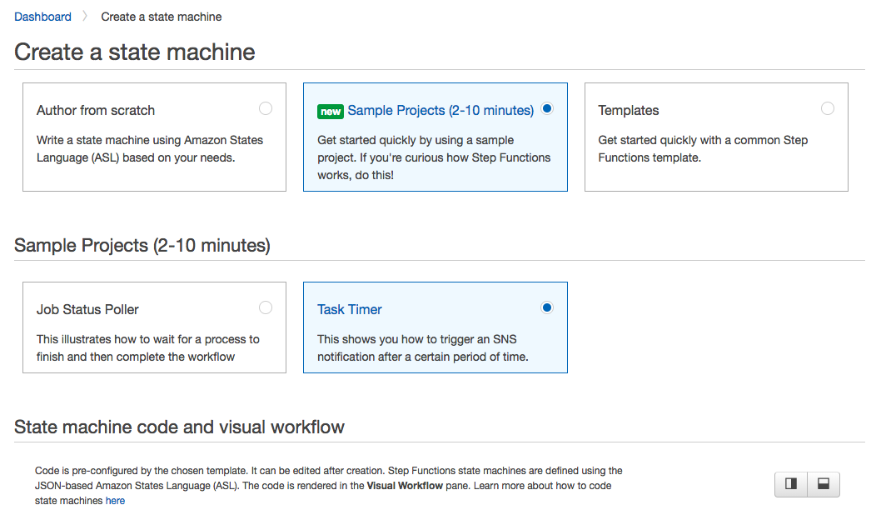The image size is (881, 510).
Task: Open the Dashboard breadcrumb link
Action: point(42,16)
